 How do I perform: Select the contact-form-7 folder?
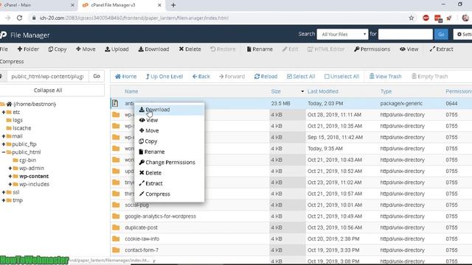click(142, 250)
